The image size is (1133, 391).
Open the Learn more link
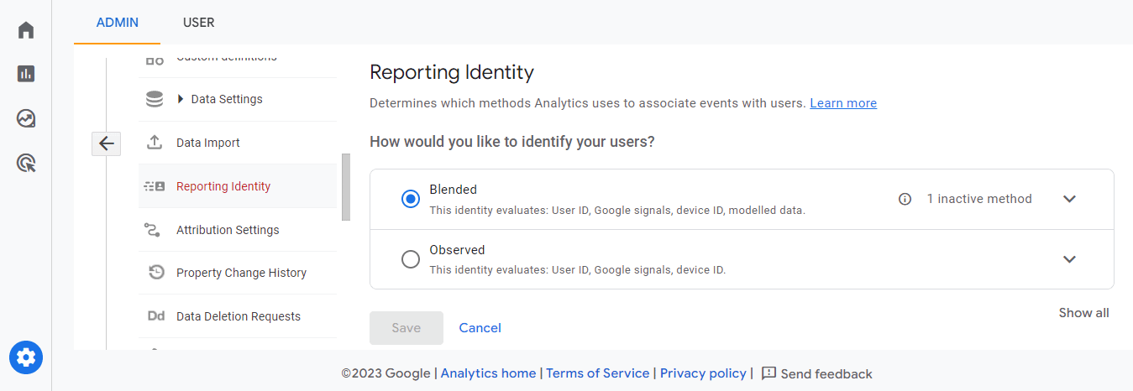click(x=843, y=103)
